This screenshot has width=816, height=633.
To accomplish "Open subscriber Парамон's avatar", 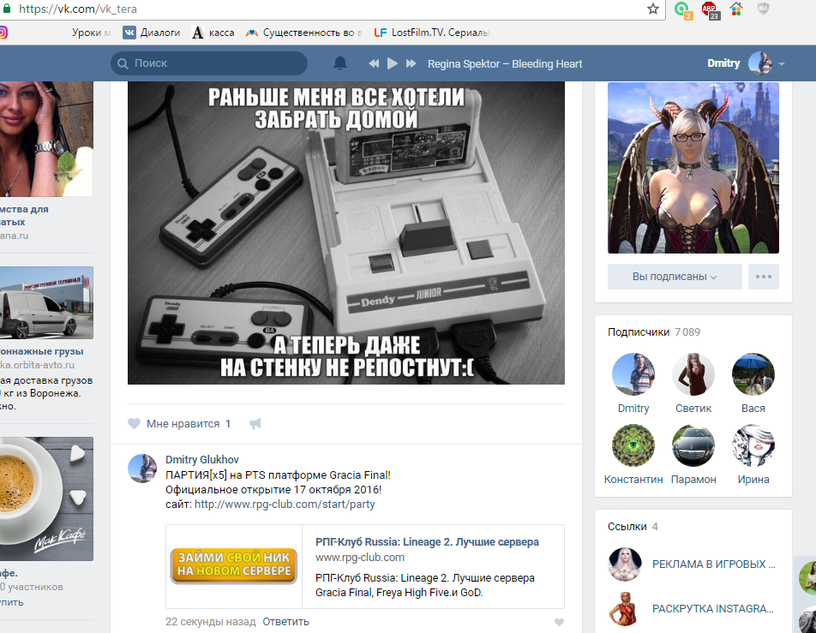I will click(693, 445).
